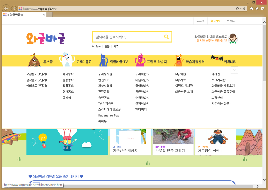The width and height of the screenshot is (268, 190).
Task: Click the white ghost character icon
Action: pyautogui.click(x=67, y=59)
